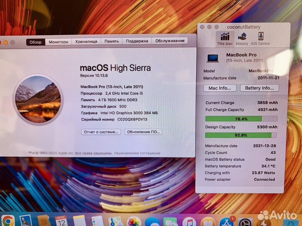Switch to the Мониторы tab
Screen dimensions: 302x226
[x=58, y=42]
